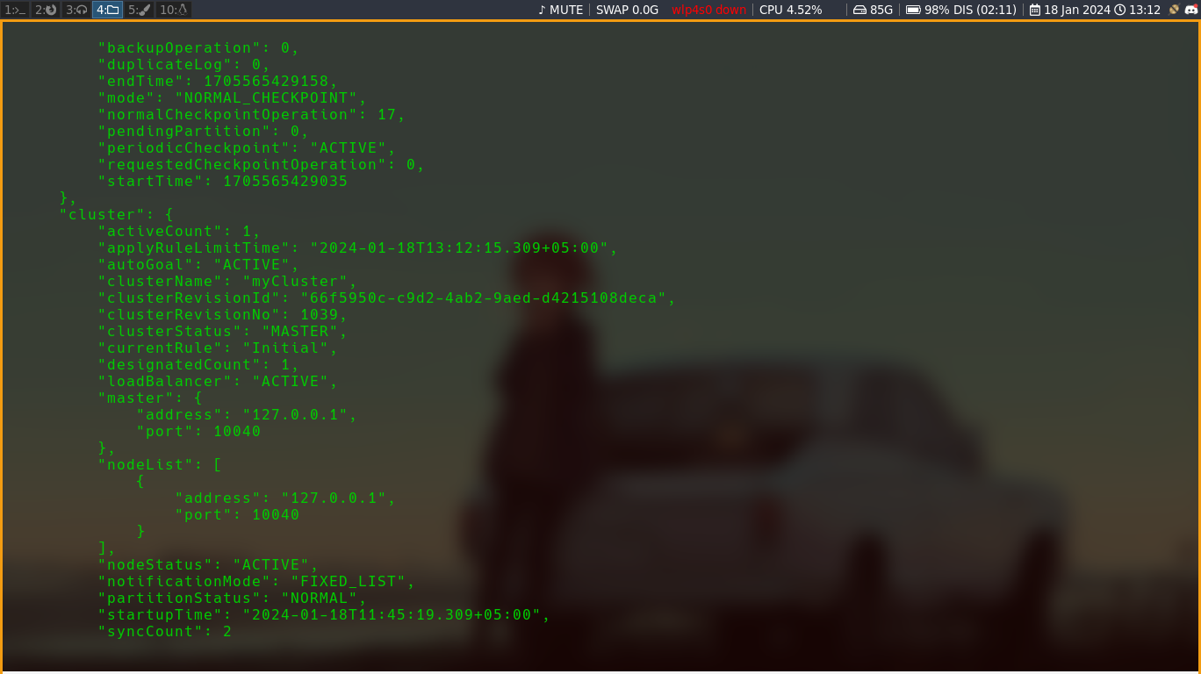Click the battery icon in status bar
Viewport: 1201px width, 674px height.
[913, 10]
